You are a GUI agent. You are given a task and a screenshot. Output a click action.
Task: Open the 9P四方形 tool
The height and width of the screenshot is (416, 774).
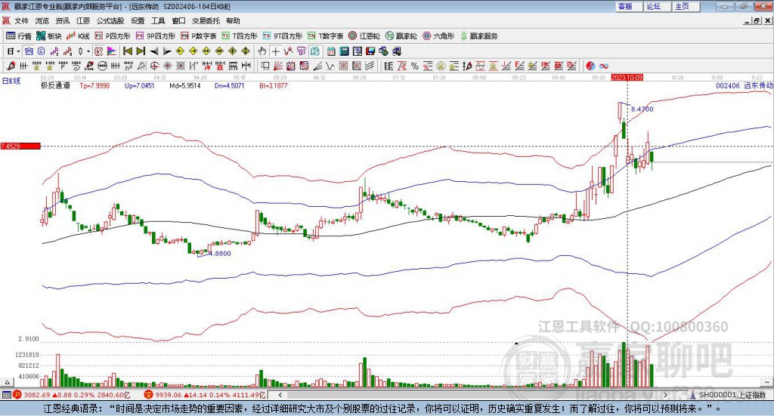coord(156,36)
